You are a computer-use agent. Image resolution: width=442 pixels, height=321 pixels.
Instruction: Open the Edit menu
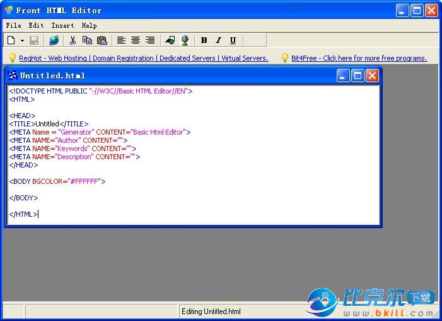[36, 25]
